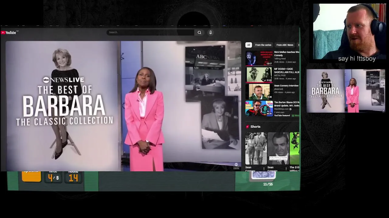Open Nick Mullen comedy video thumbnail

pos(259,58)
